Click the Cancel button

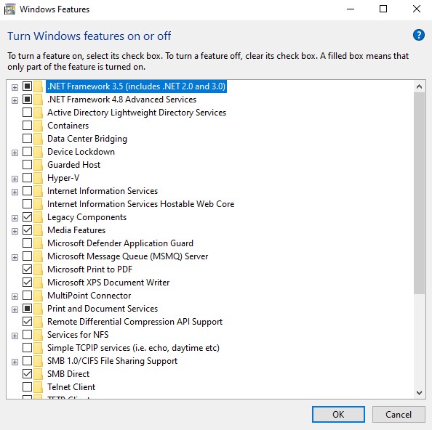coord(399,414)
